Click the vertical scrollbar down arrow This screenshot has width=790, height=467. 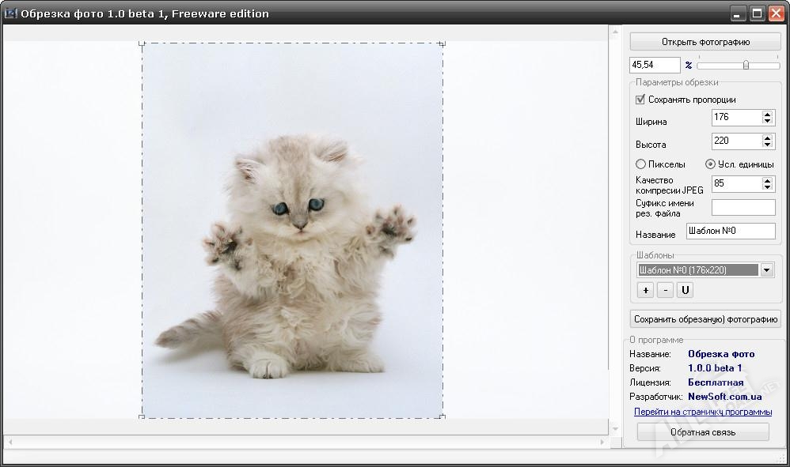click(x=614, y=427)
